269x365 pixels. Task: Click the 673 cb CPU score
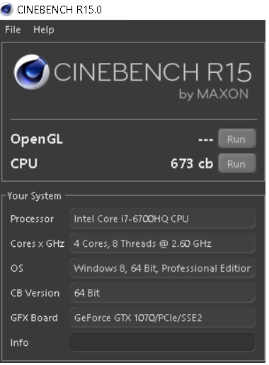pyautogui.click(x=192, y=163)
